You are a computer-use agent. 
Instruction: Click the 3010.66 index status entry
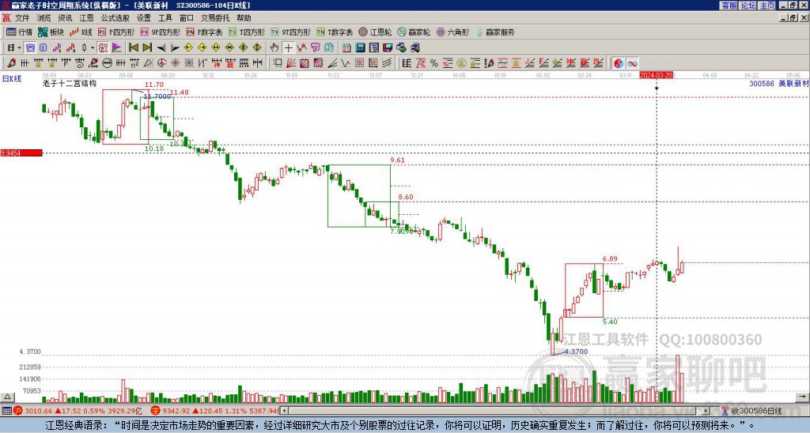(78, 411)
